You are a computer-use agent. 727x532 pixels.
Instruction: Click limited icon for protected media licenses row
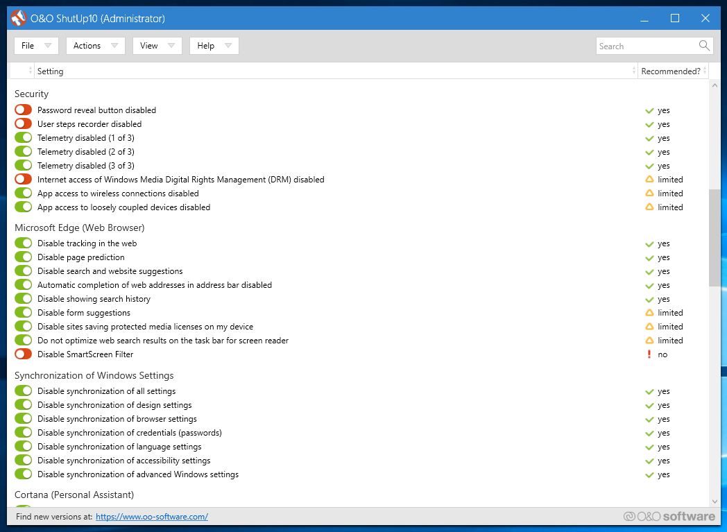pyautogui.click(x=649, y=327)
